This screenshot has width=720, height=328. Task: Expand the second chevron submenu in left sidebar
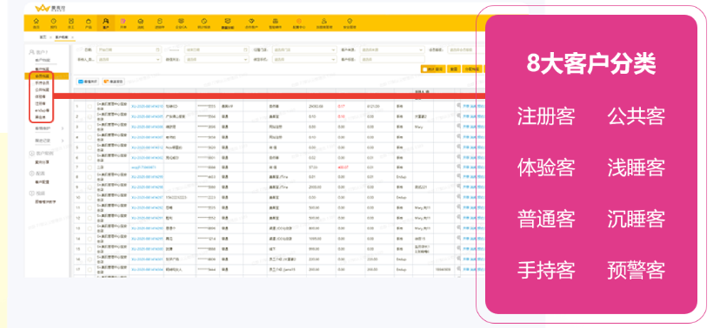[x=63, y=141]
